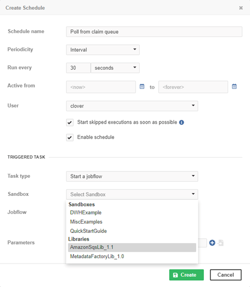Click the import parameters file icon
Screen dimensions: 250x287
tap(221, 243)
